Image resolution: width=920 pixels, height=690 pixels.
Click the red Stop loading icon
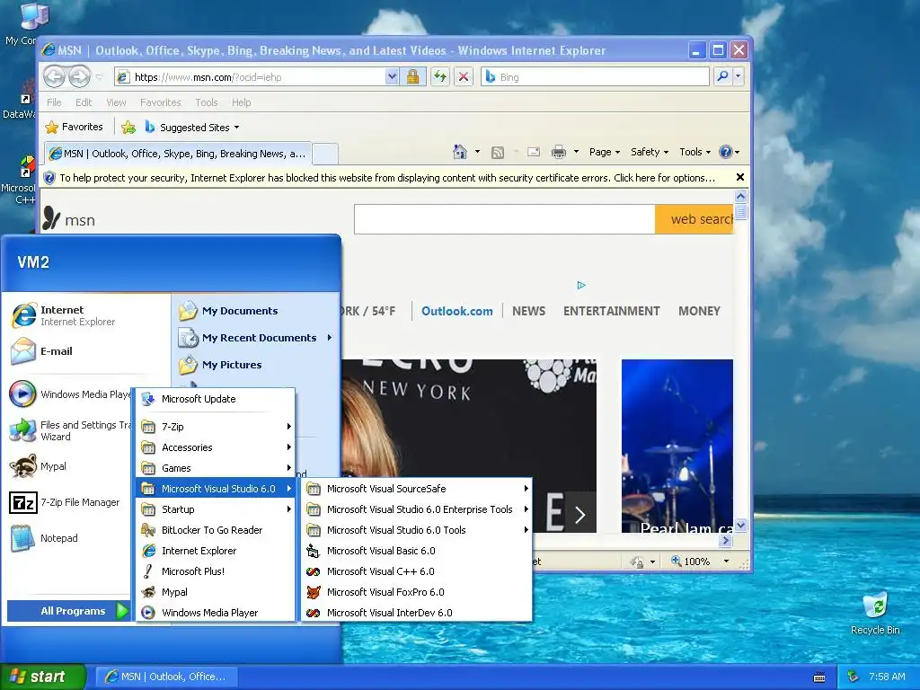pos(464,77)
